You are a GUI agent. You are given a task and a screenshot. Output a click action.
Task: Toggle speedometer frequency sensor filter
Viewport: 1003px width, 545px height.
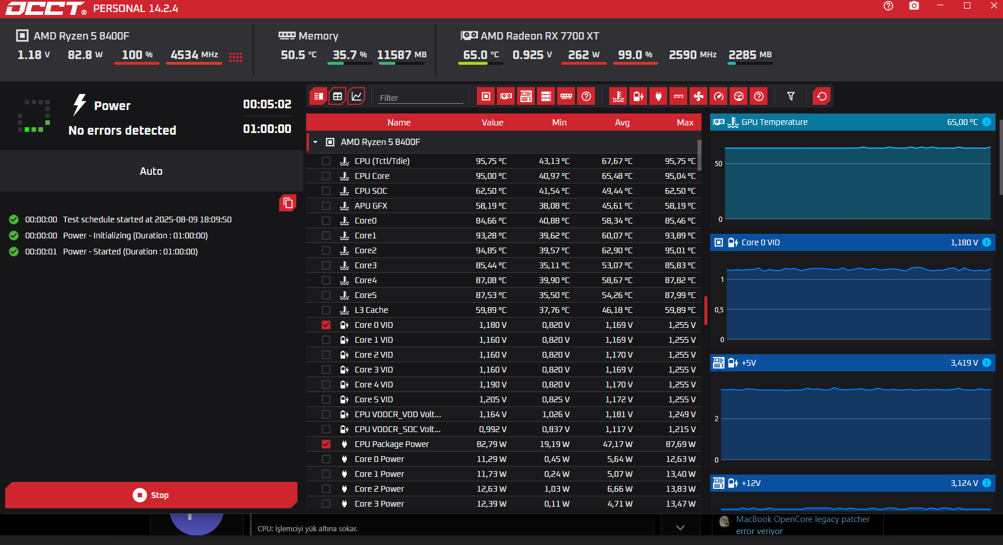719,96
